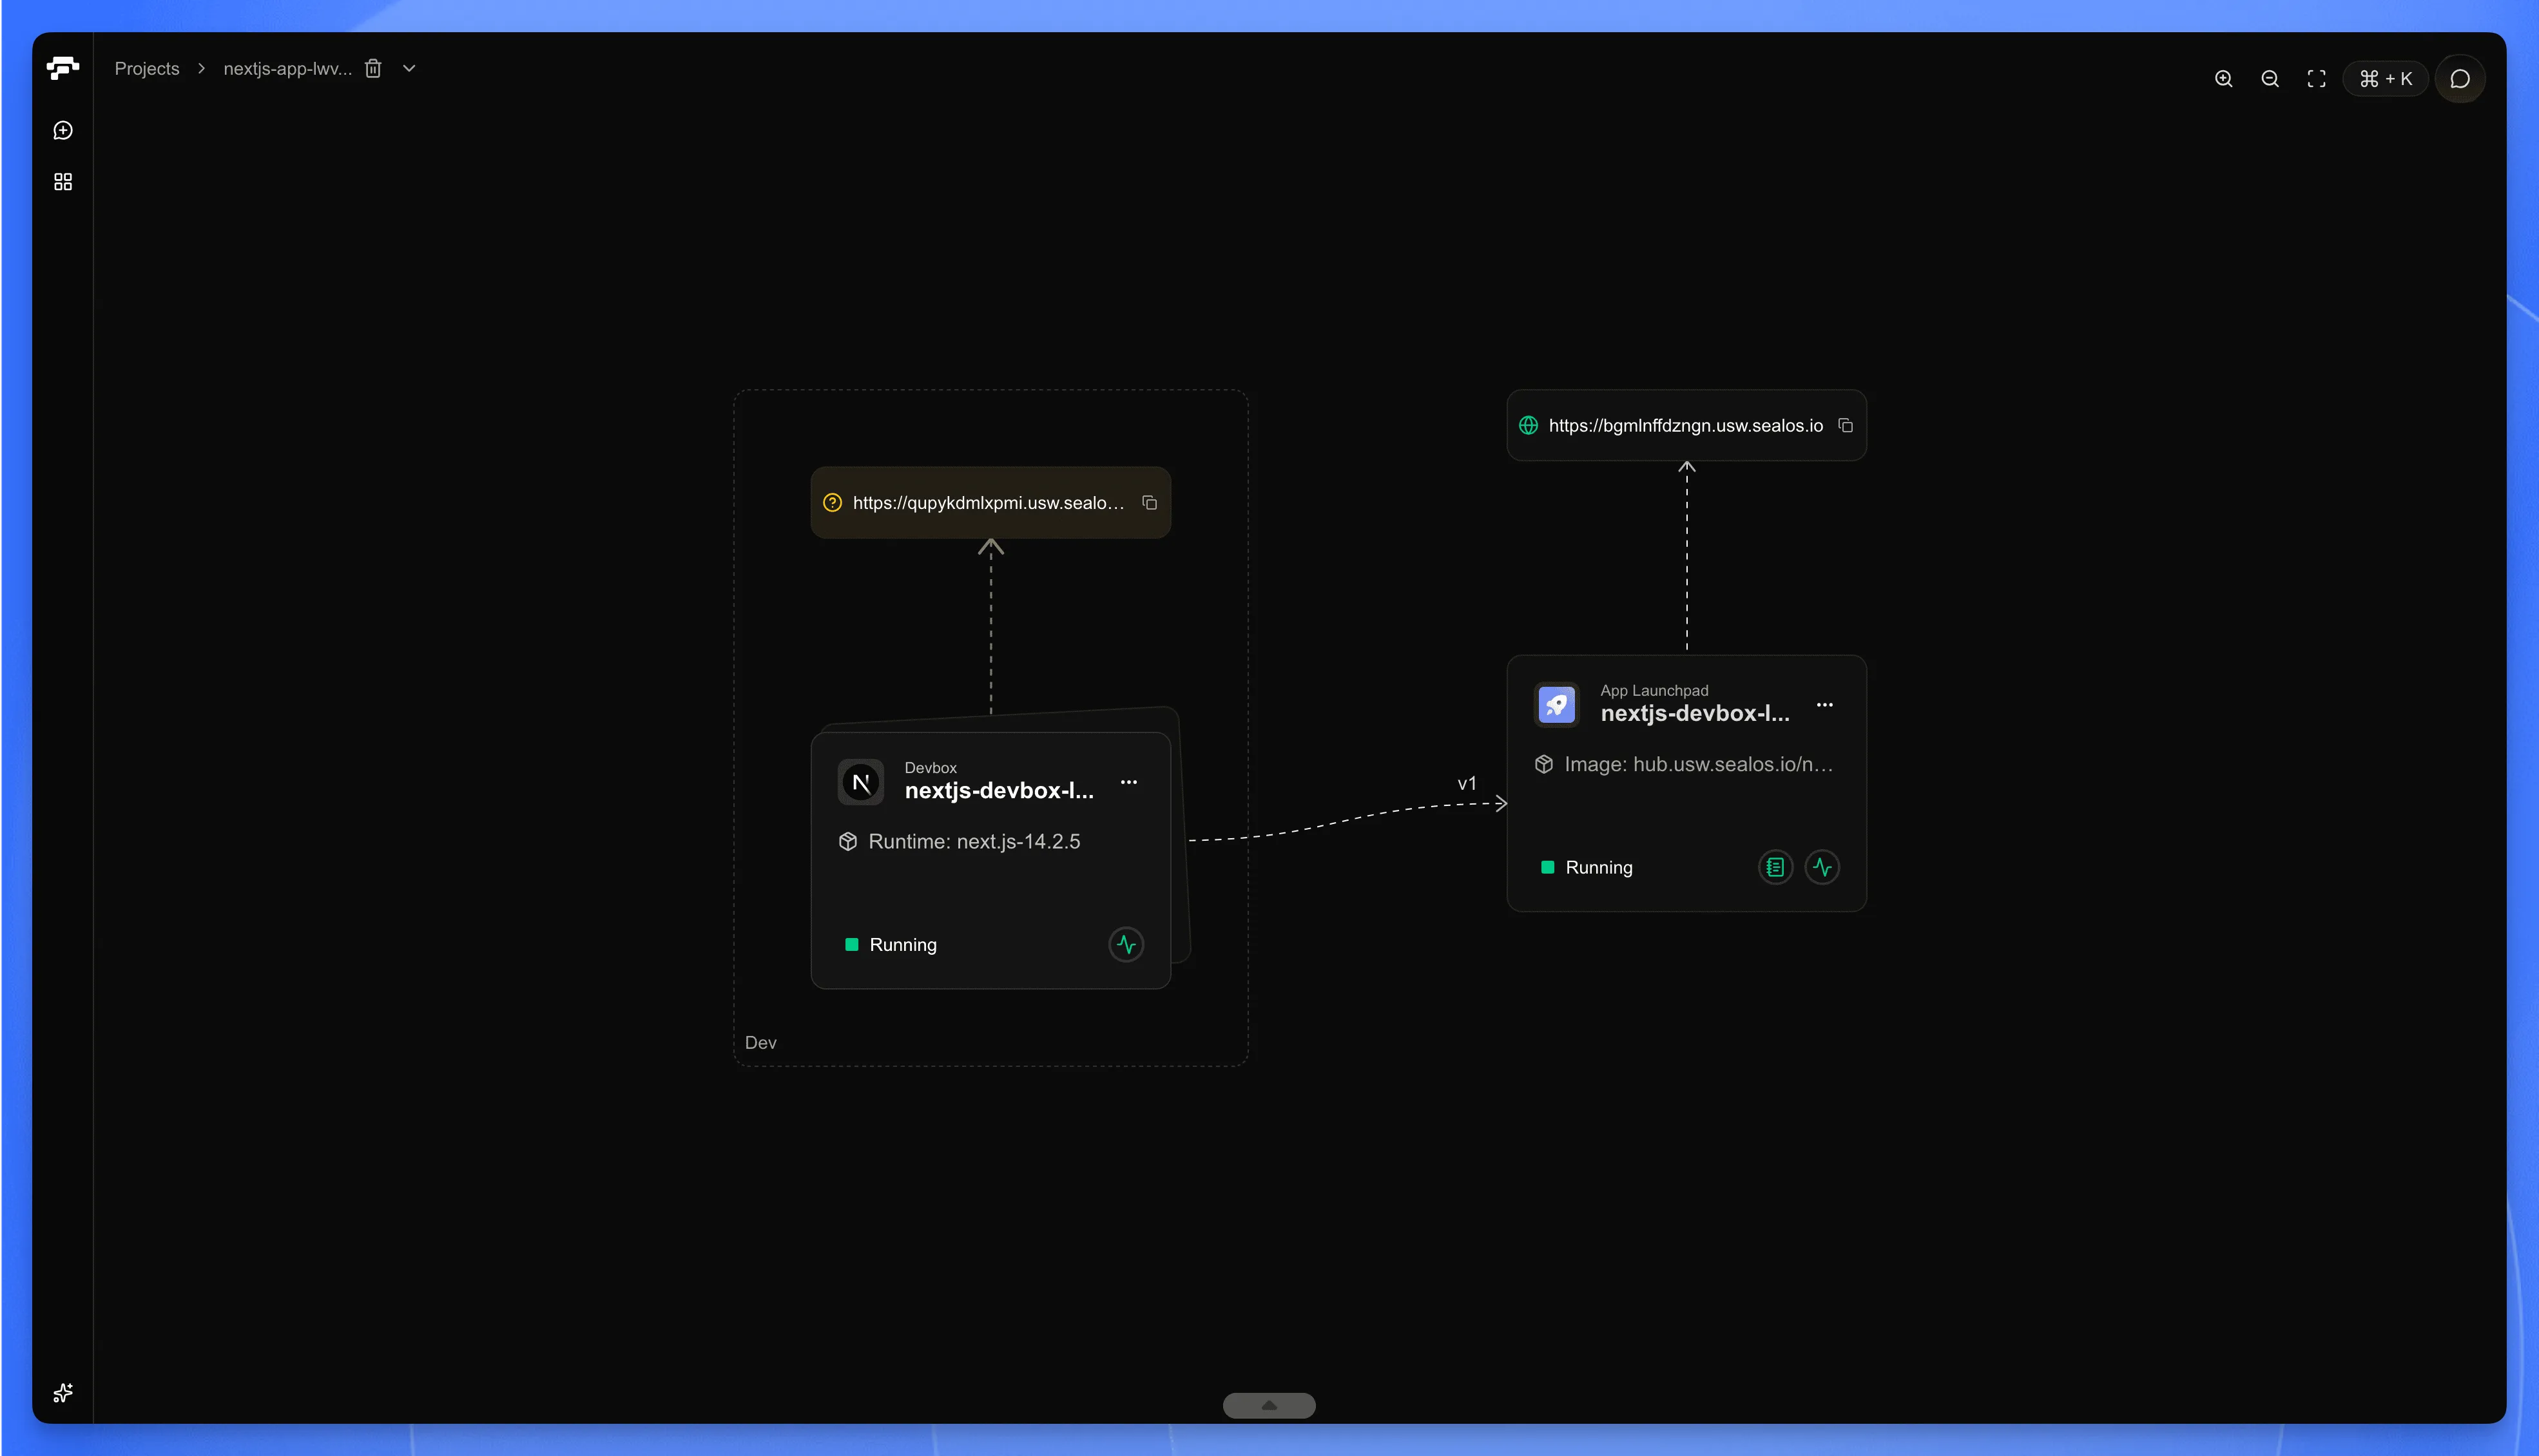Click the yellow question status icon

832,503
